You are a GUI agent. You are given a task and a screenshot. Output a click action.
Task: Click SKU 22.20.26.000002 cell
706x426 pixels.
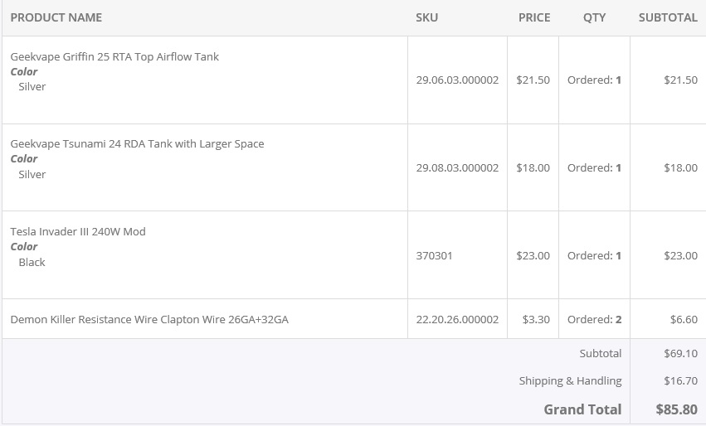(x=457, y=319)
